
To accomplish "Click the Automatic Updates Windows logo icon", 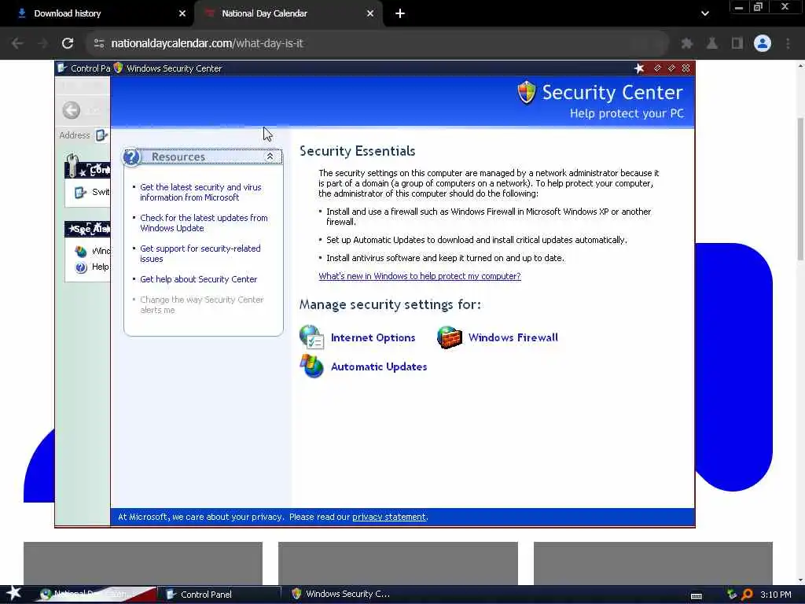I will [311, 366].
